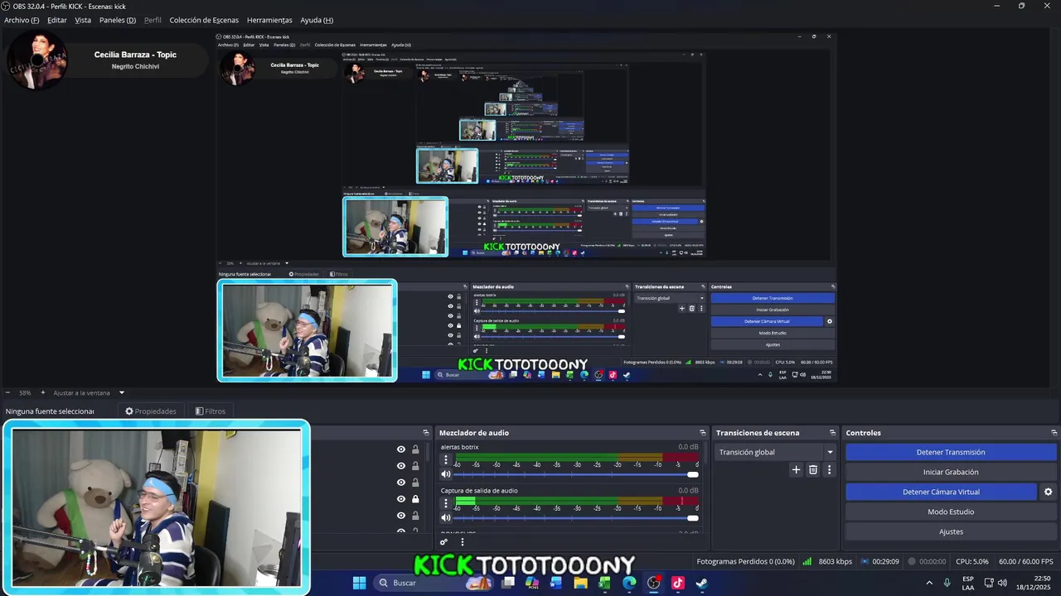Click the Buscar taskbar search box

coord(432,583)
